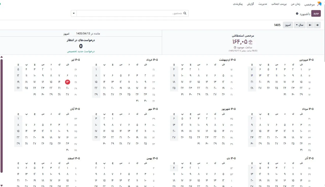Expand the search options dropdown toggle
Image resolution: width=325 pixels, height=187 pixels.
tap(74, 13)
